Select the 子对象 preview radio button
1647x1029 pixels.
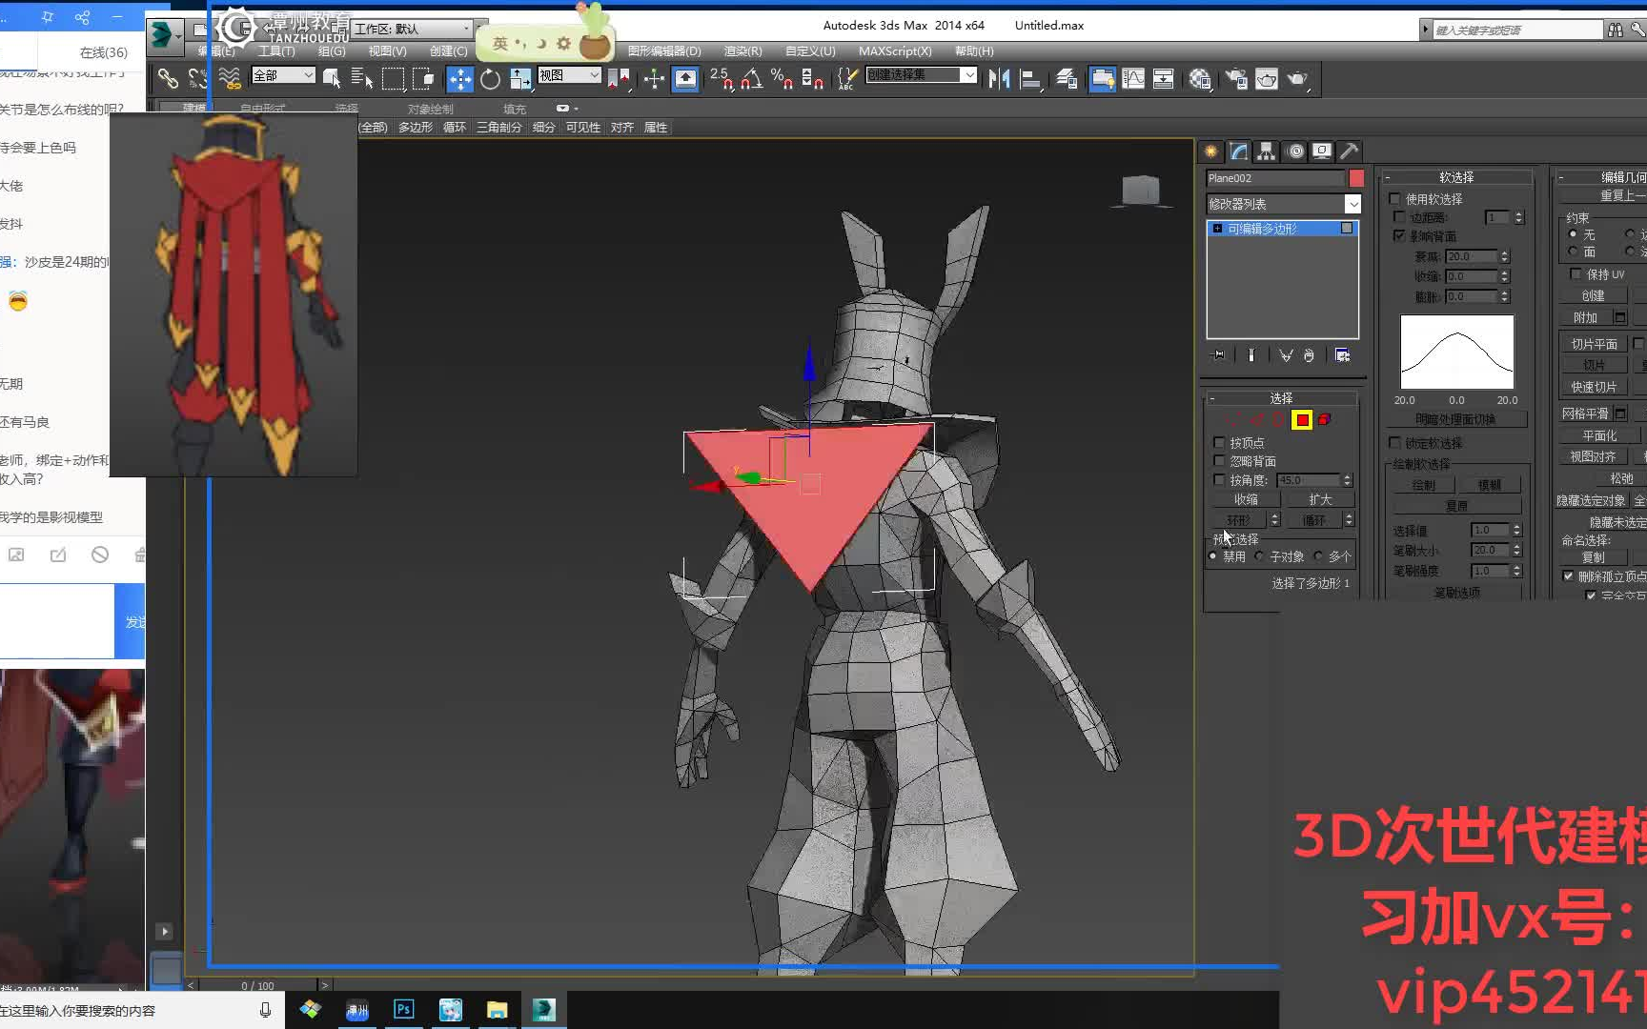[x=1260, y=556]
